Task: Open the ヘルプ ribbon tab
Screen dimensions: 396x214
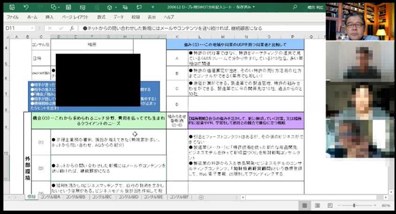Action: coord(169,17)
